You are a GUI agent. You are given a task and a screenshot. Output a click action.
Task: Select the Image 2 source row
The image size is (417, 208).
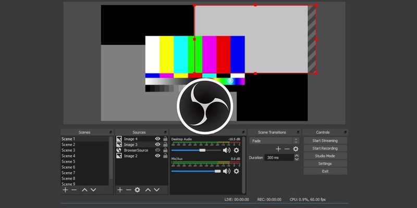click(142, 156)
